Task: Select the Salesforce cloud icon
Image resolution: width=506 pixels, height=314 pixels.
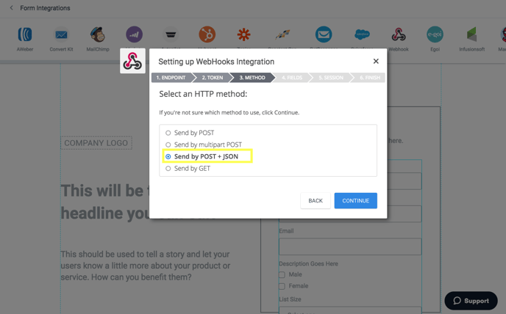Action: (362, 34)
